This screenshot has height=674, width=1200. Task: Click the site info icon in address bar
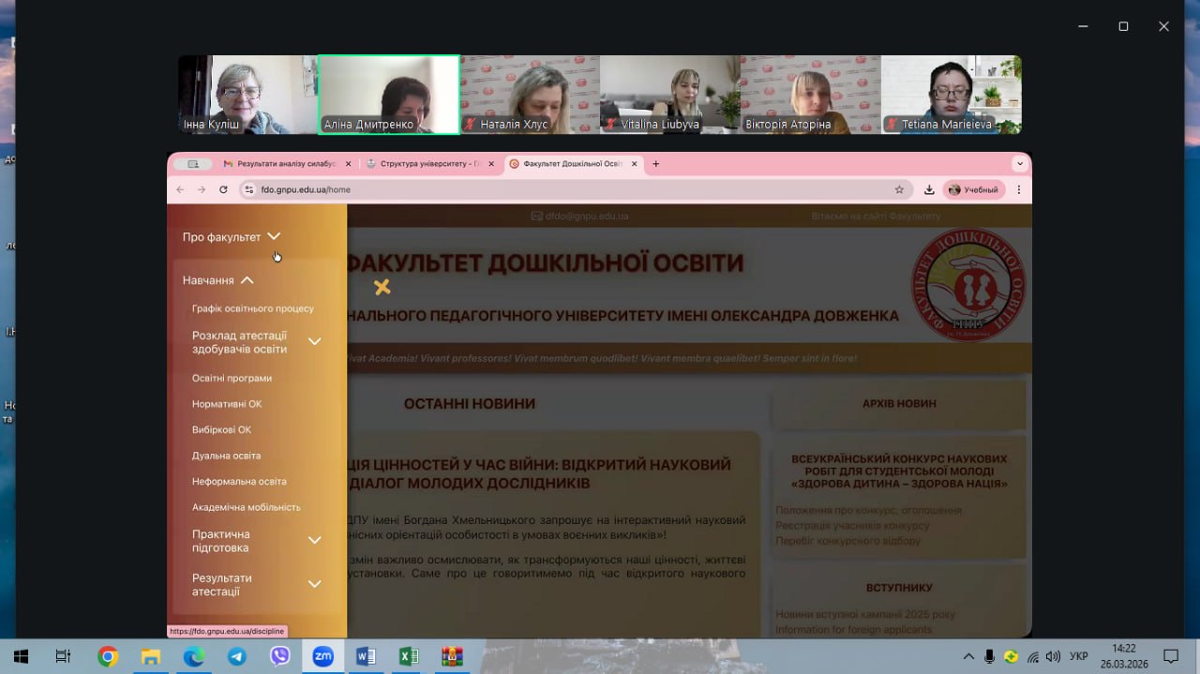249,189
